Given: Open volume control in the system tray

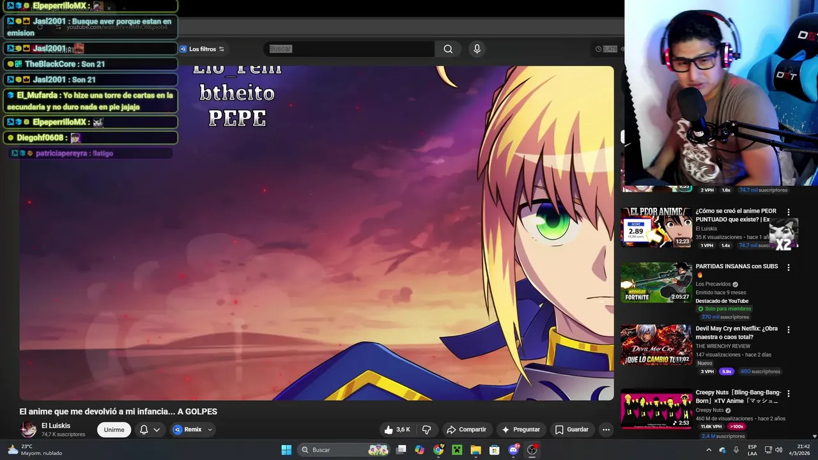Looking at the screenshot, I should tap(778, 450).
